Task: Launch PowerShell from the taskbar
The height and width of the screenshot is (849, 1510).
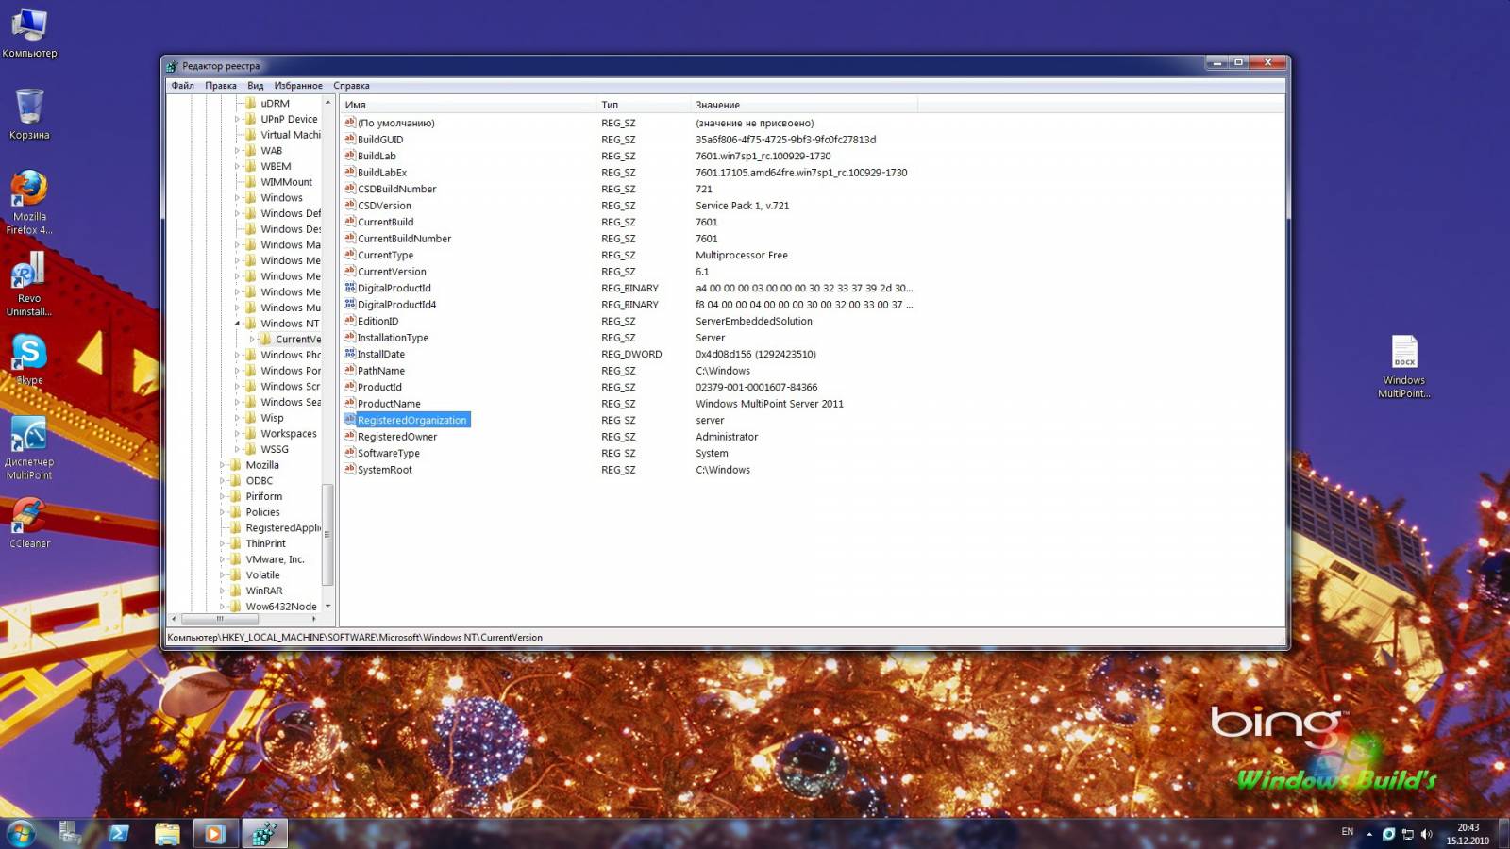Action: (119, 833)
